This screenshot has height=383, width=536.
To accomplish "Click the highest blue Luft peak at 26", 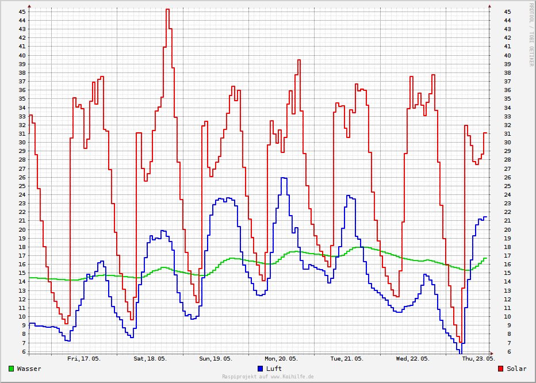I will click(x=284, y=178).
